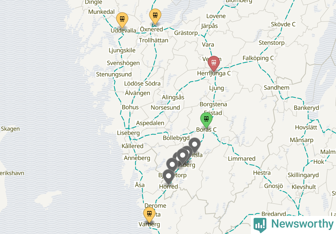Open the Newsworthy logo link
The image size is (336, 234).
tap(293, 224)
